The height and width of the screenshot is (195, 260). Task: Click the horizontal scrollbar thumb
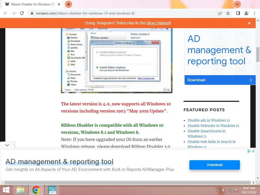coord(127,183)
